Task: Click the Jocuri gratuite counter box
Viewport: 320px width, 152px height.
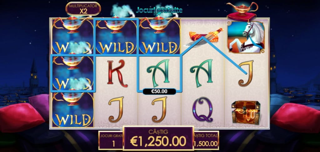Action: pyautogui.click(x=111, y=140)
